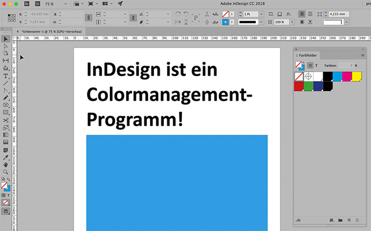The image size is (371, 231).
Task: Open the Farbfelder panel menu
Action: tap(362, 55)
